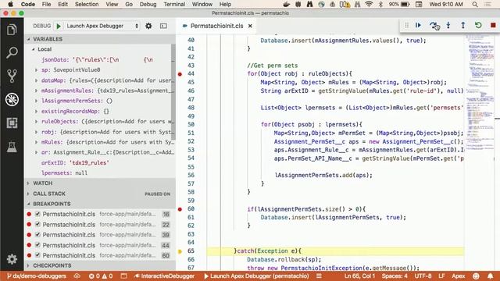
Task: Open the Manage gear at bottom of activity bar
Action: pyautogui.click(x=12, y=258)
